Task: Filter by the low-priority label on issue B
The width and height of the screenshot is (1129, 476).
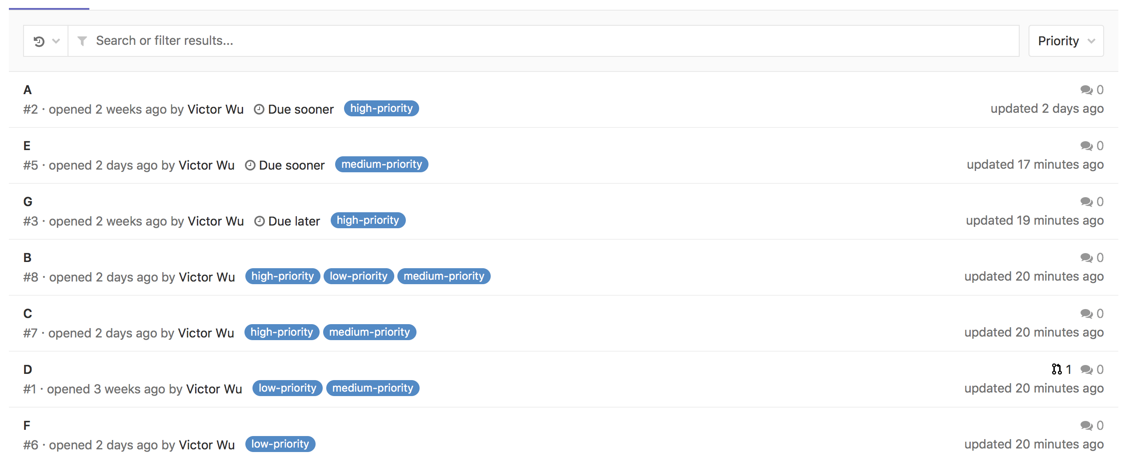Action: tap(358, 276)
